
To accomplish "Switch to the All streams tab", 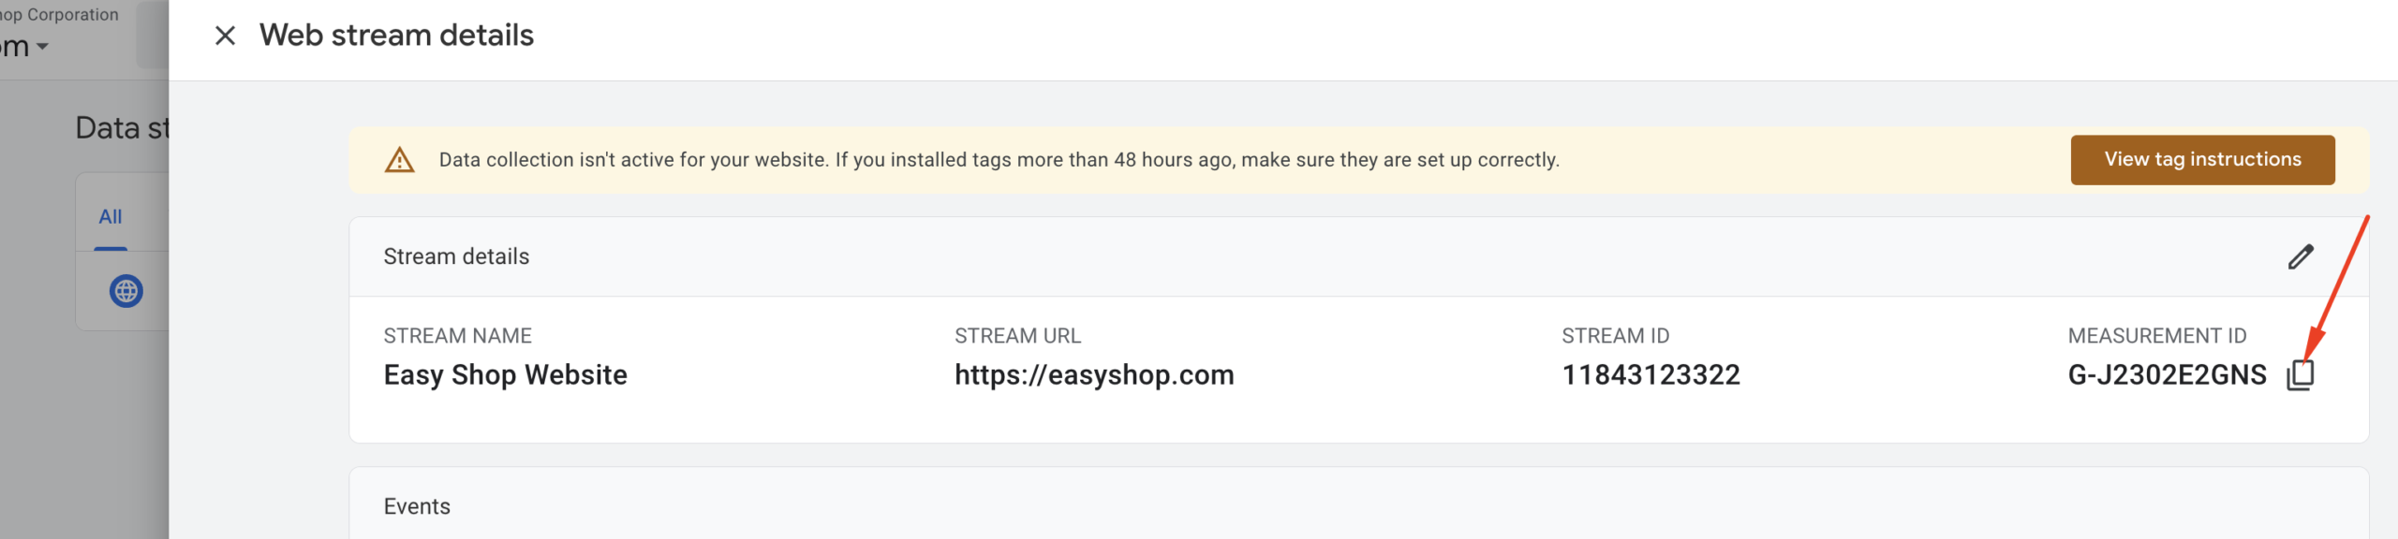I will click(x=111, y=217).
